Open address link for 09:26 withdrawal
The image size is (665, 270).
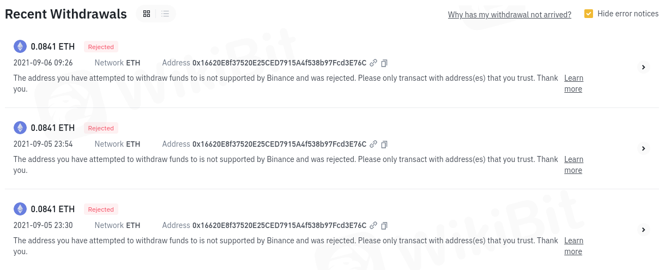click(373, 63)
